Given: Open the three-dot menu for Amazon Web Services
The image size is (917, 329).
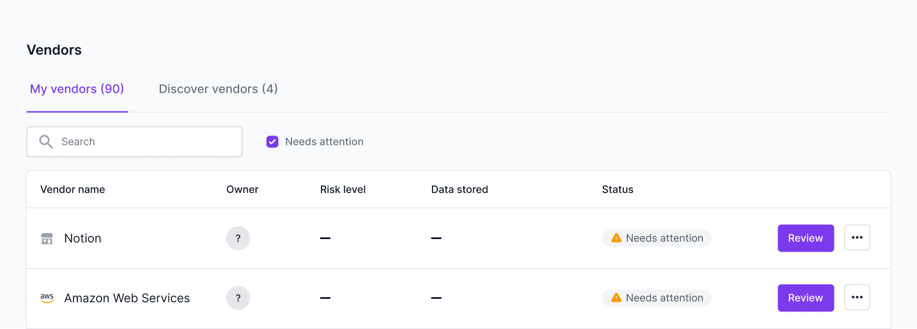Looking at the screenshot, I should click(857, 298).
